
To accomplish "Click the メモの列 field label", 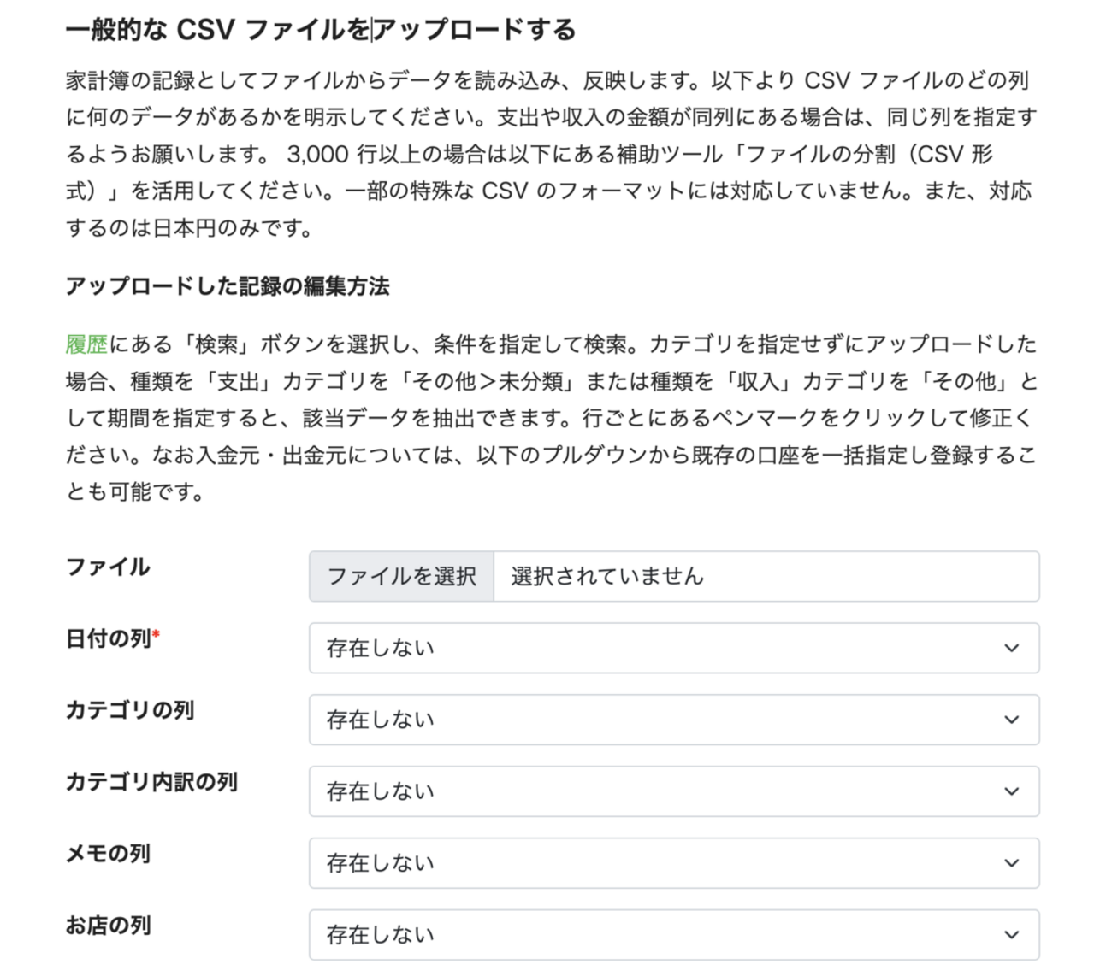I will tap(108, 855).
